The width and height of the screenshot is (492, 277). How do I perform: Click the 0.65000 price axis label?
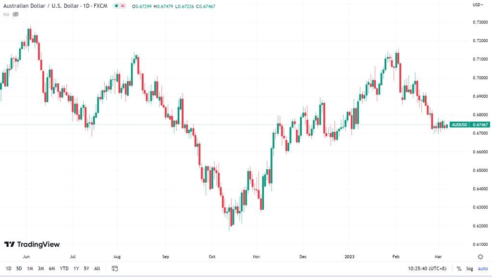tap(480, 170)
